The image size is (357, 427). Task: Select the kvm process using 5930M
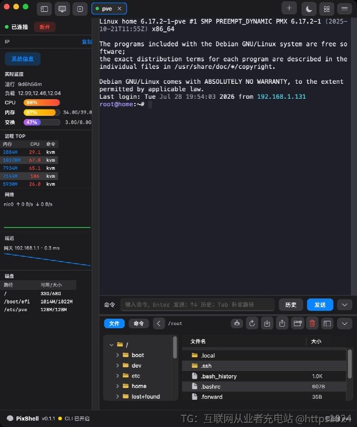coord(29,184)
